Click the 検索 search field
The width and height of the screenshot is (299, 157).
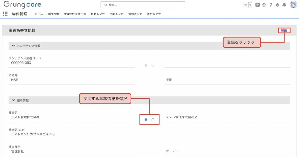[x=143, y=5]
